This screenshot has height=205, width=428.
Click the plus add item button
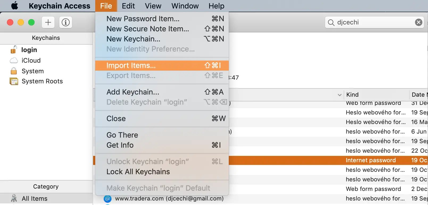coord(48,22)
